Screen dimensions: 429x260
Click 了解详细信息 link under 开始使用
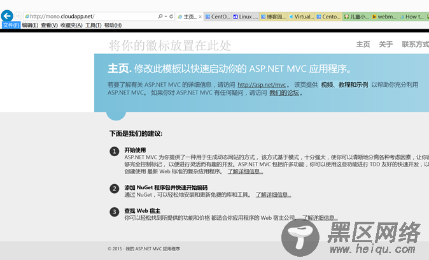click(x=245, y=171)
